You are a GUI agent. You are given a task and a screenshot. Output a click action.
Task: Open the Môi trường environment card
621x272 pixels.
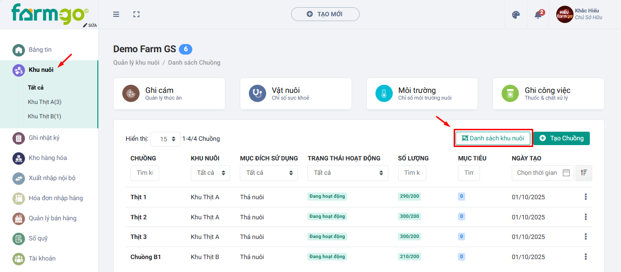coord(422,93)
